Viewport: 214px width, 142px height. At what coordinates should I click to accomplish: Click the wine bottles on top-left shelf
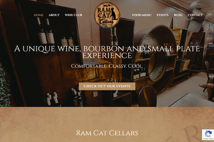click(x=45, y=31)
